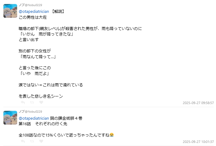The image size is (216, 146).
Task: Open the avatar on the 鋼の錬金術師 tweet
Action: click(x=10, y=118)
